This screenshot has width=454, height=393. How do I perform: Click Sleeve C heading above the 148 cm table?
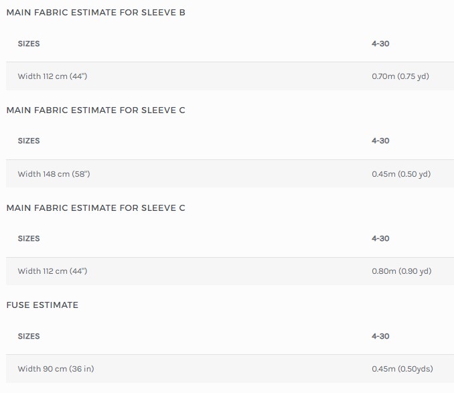pos(96,110)
